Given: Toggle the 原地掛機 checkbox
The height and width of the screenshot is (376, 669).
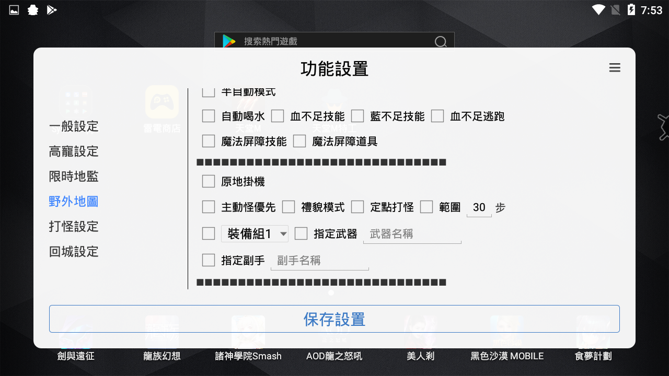Looking at the screenshot, I should 209,181.
